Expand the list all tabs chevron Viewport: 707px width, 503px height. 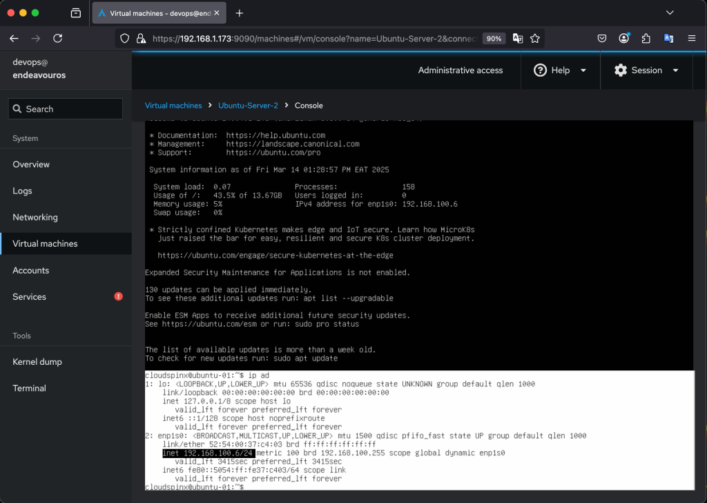point(669,13)
